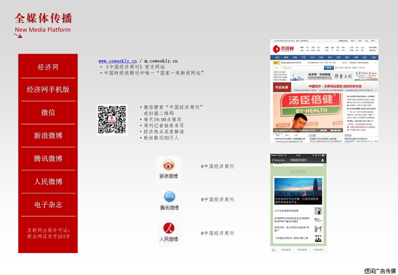Click the 煜润广告传媒 text at bottom right
The height and width of the screenshot is (275, 398).
click(380, 271)
